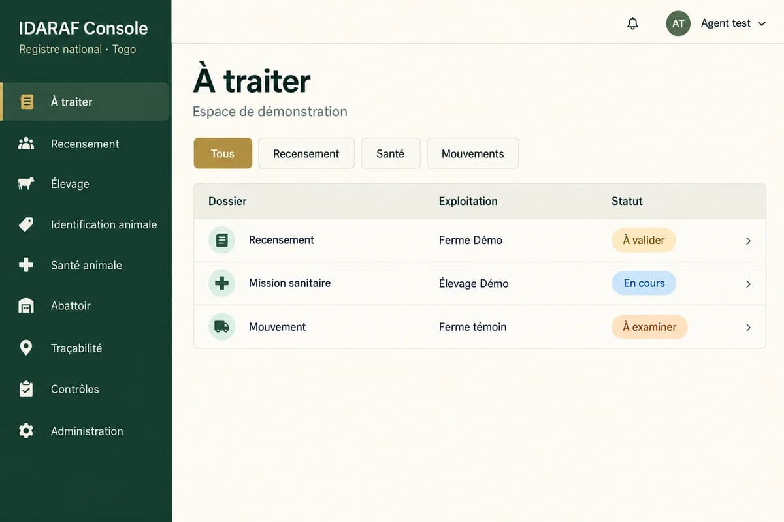Switch to the Santé filter tab
784x522 pixels.
tap(391, 153)
